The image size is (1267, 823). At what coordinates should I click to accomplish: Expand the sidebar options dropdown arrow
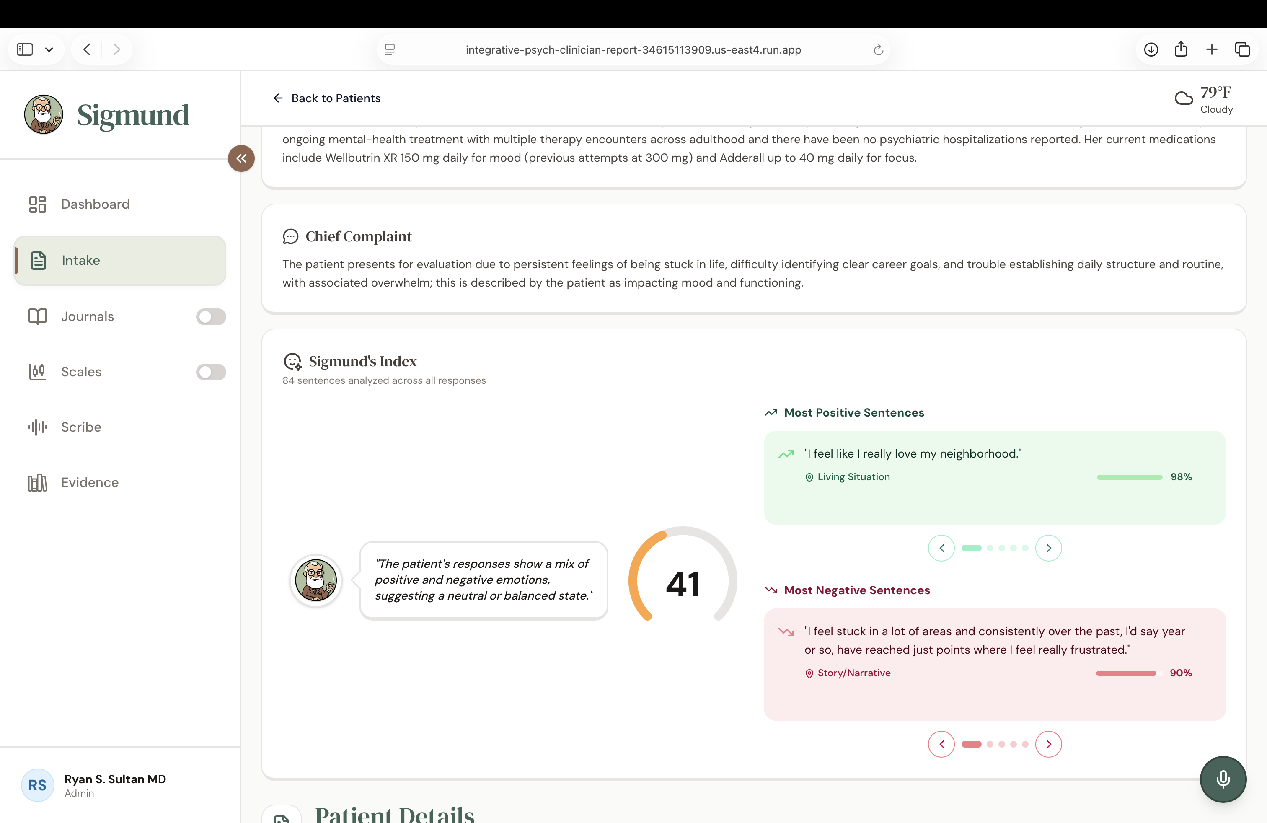pyautogui.click(x=49, y=49)
